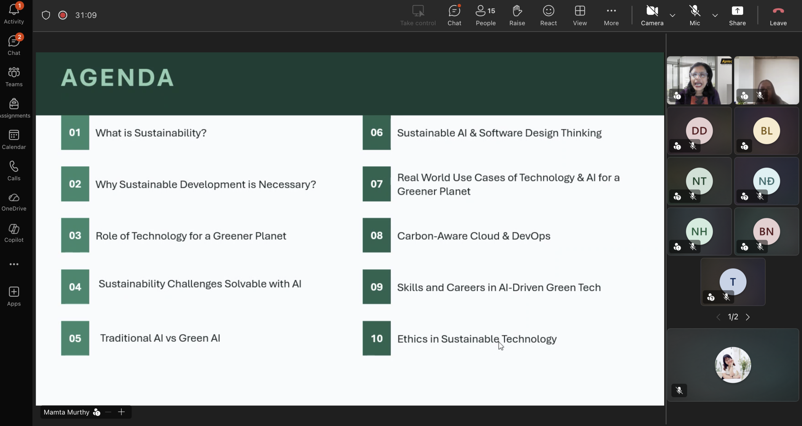The width and height of the screenshot is (802, 426).
Task: Switch to the Calendar section
Action: 14,139
